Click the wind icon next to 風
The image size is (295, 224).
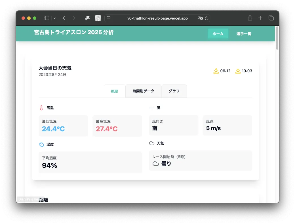151,108
